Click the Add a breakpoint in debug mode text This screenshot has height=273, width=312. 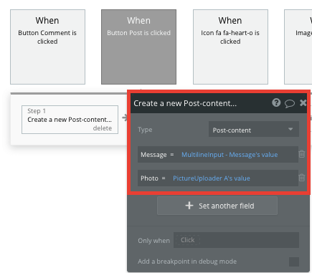coord(187,262)
